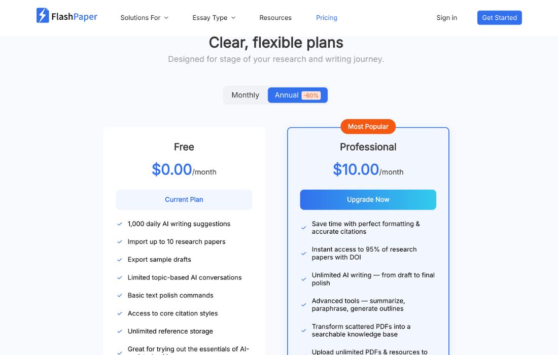Open the Resources menu item
The width and height of the screenshot is (558, 355).
(x=275, y=18)
